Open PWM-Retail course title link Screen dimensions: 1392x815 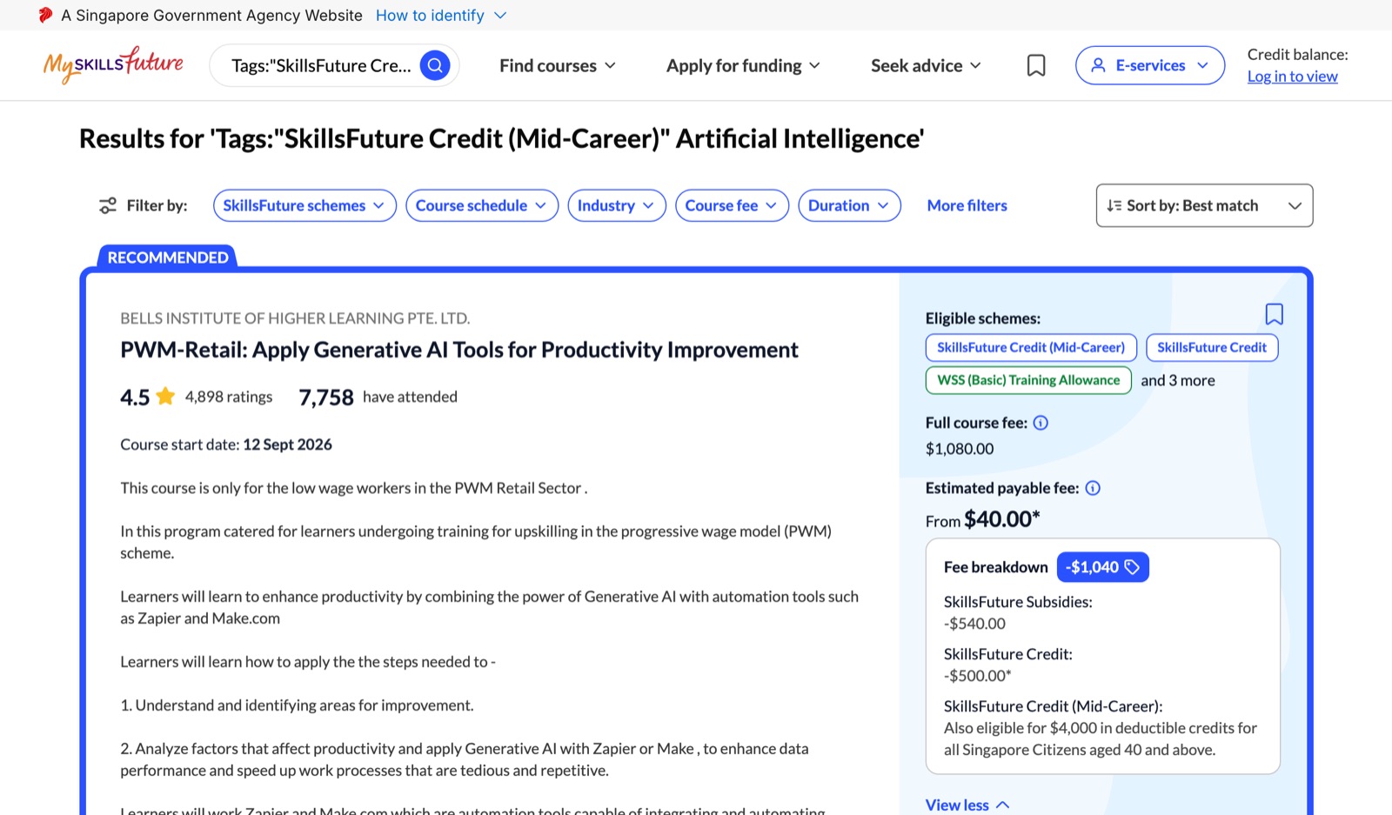(x=458, y=350)
